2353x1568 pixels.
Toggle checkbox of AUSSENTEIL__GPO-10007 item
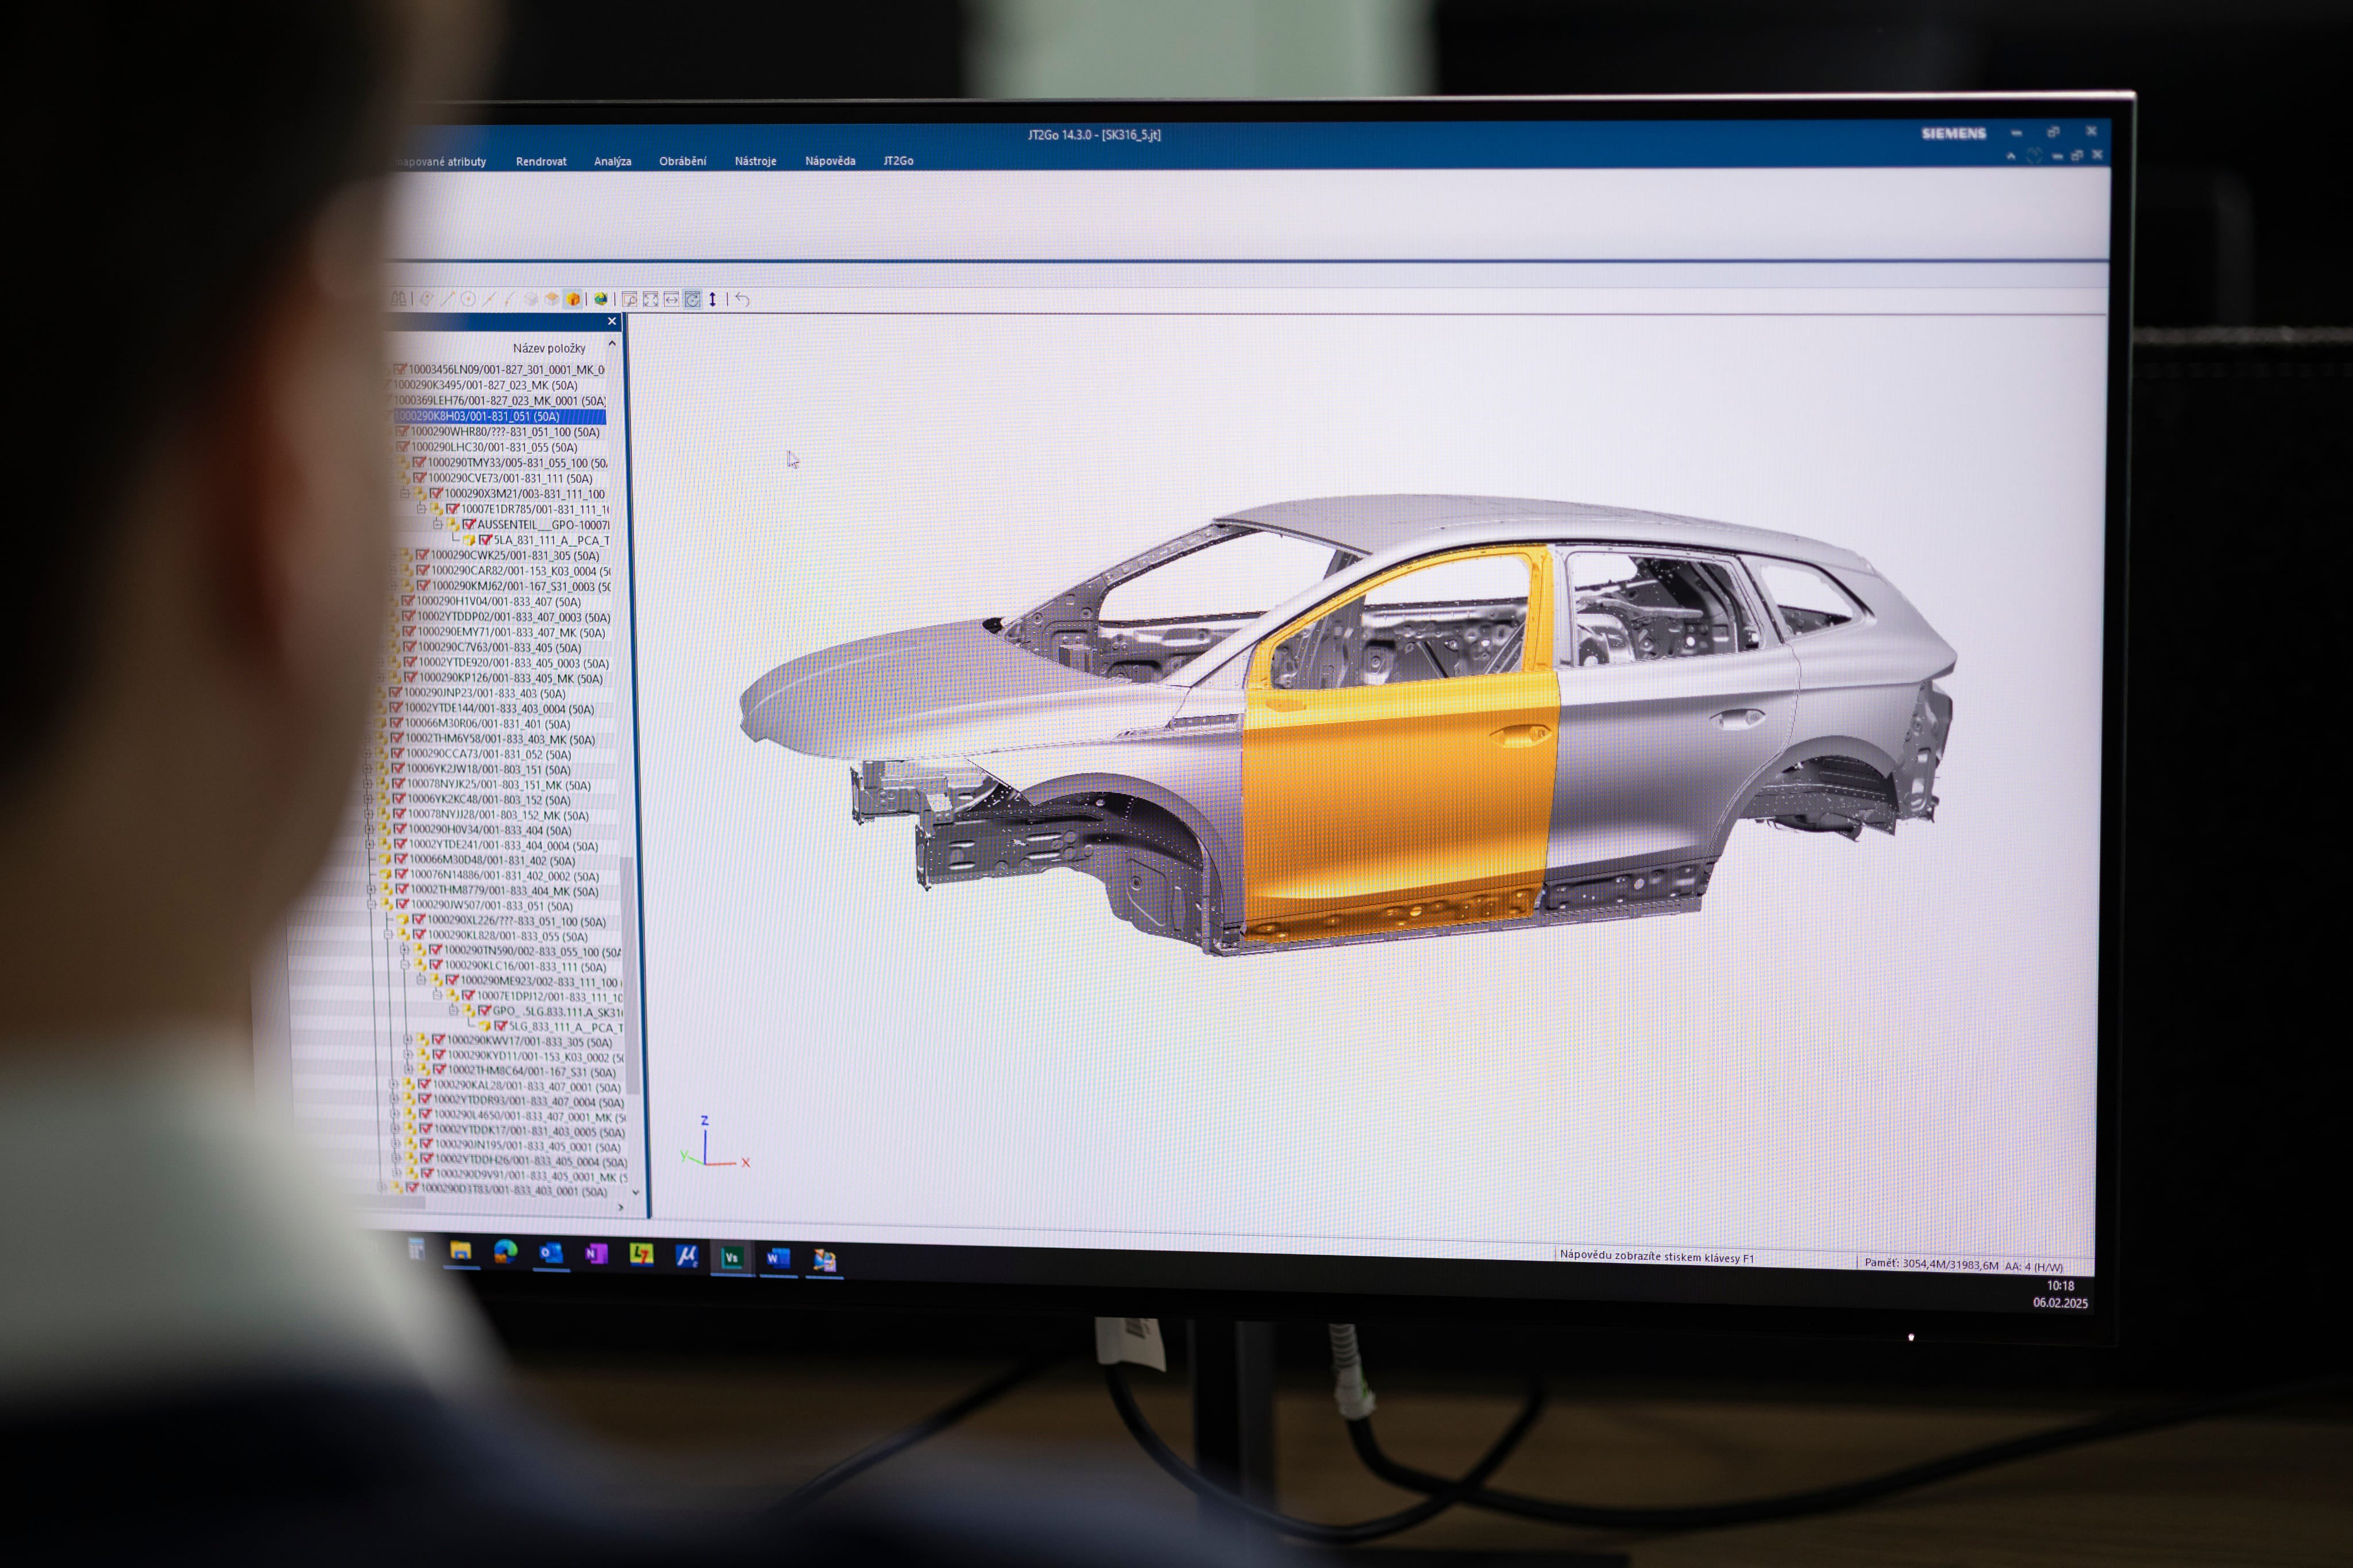pyautogui.click(x=468, y=524)
